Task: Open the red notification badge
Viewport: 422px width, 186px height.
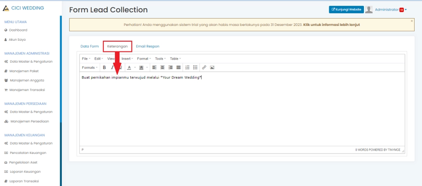Action: pyautogui.click(x=401, y=10)
